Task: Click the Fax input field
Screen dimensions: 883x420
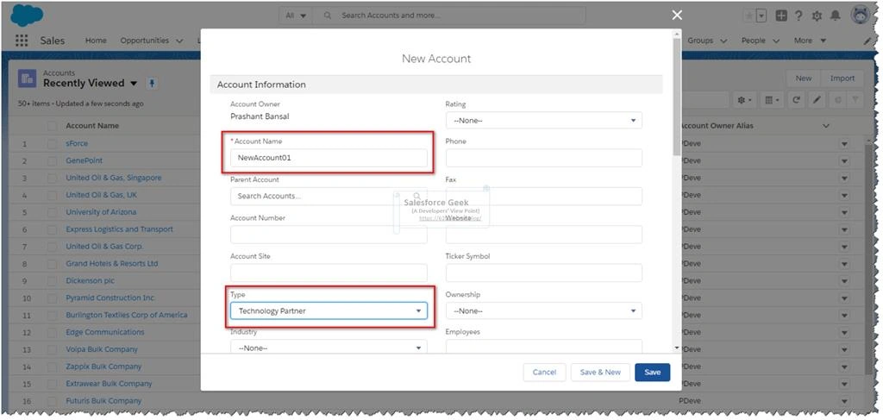Action: [543, 196]
